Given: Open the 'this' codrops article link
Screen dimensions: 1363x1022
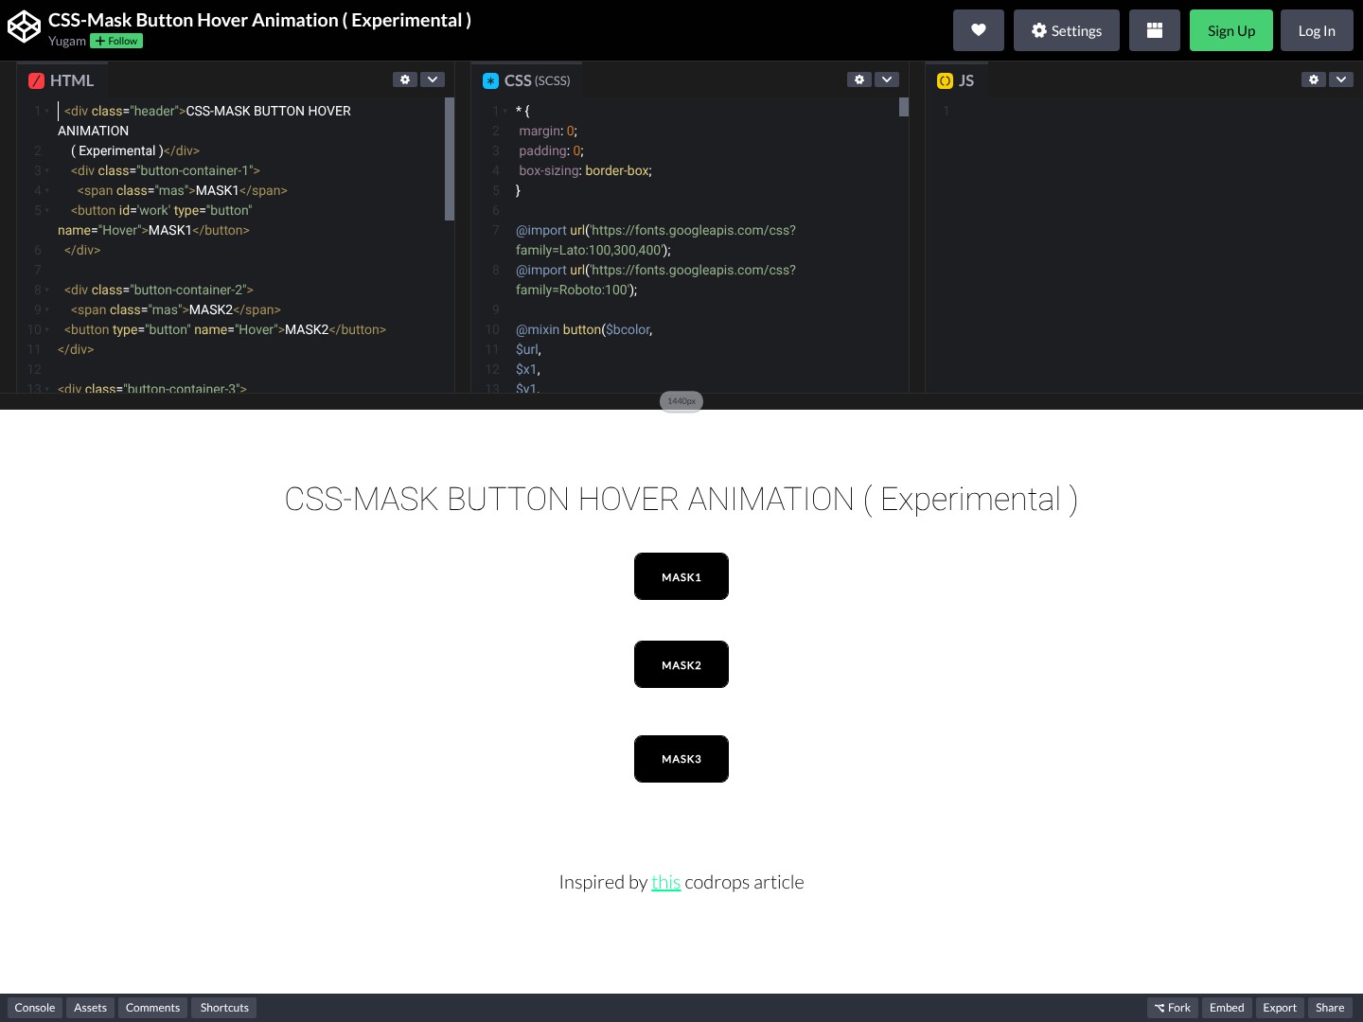Looking at the screenshot, I should click(665, 882).
